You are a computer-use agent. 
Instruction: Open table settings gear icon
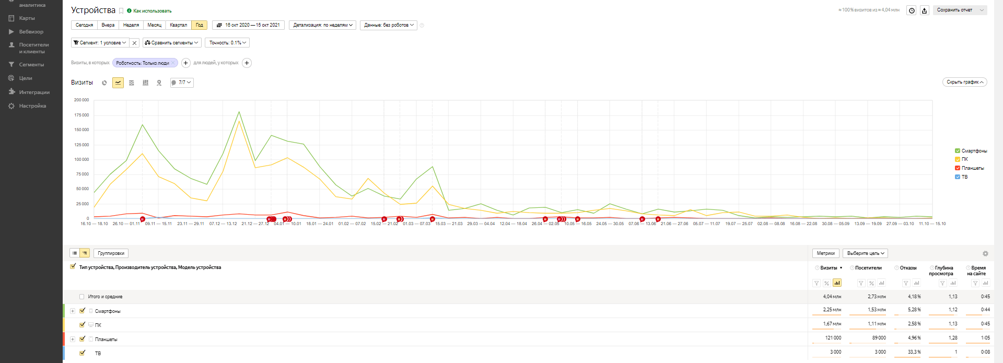click(985, 253)
